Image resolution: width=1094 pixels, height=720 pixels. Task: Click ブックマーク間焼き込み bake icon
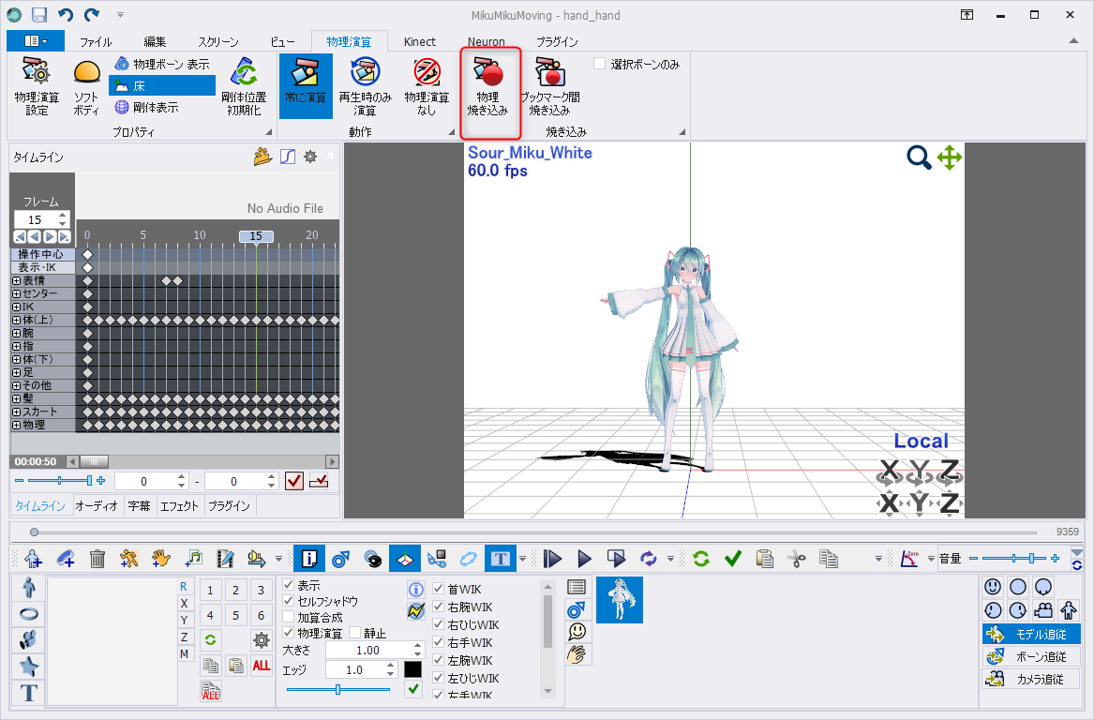(549, 72)
